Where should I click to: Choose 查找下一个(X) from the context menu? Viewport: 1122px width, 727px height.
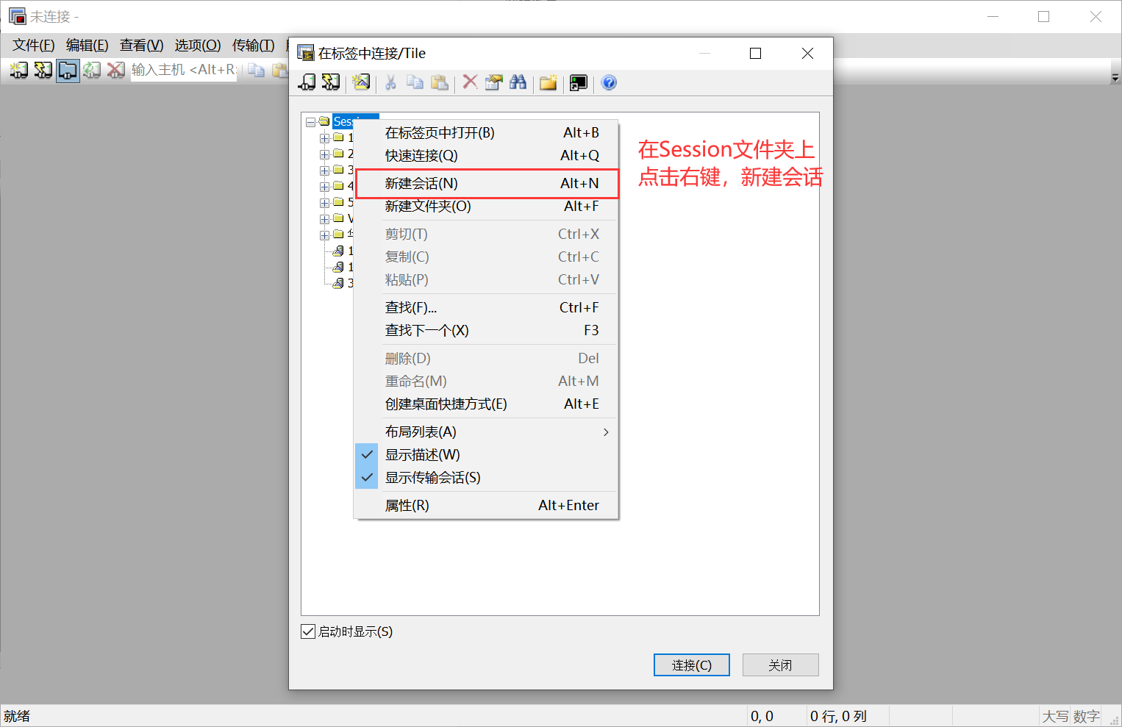coord(486,331)
